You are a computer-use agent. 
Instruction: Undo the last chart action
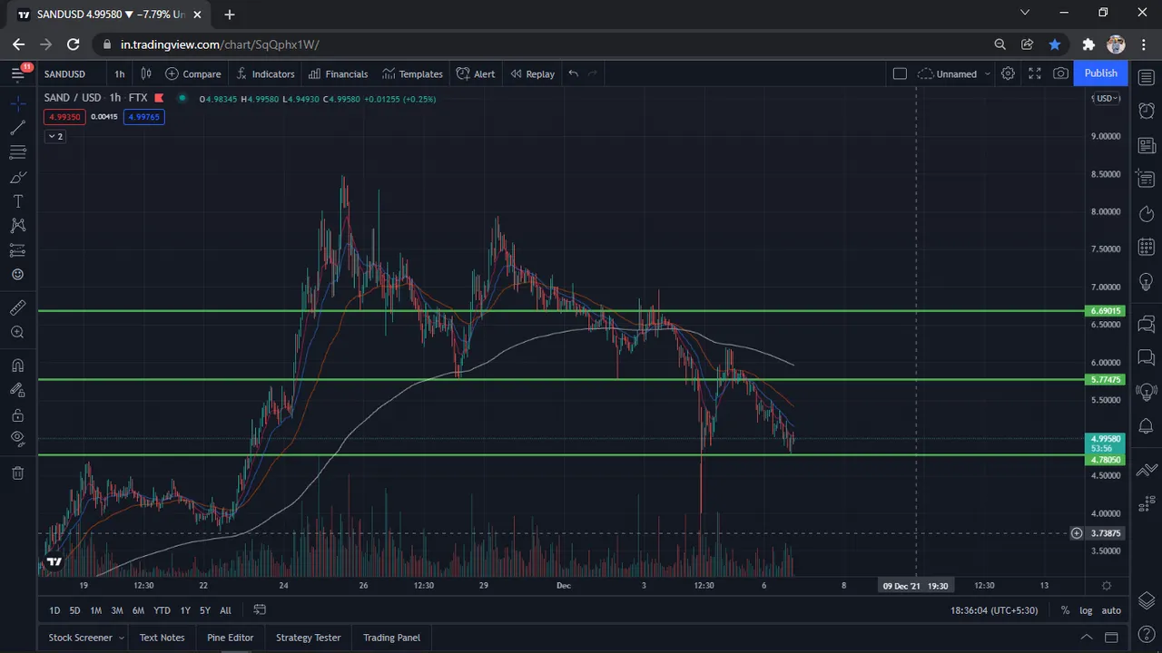573,74
